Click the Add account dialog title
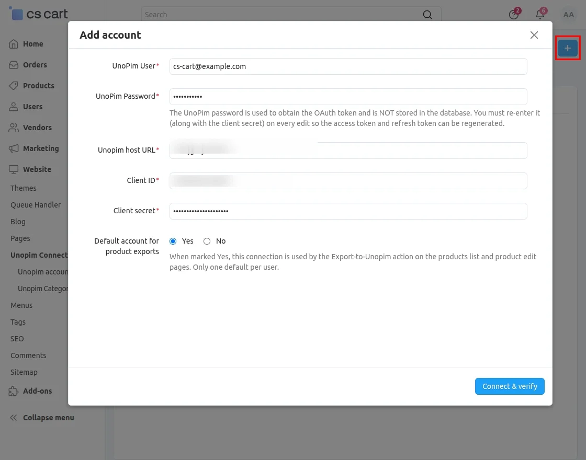 pyautogui.click(x=110, y=35)
